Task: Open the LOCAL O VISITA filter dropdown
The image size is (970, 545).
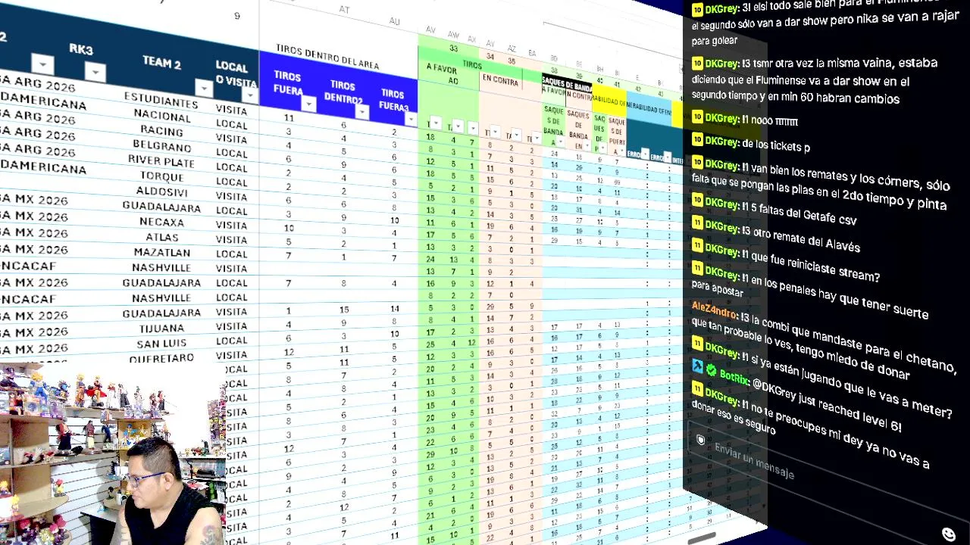Action: [x=249, y=95]
